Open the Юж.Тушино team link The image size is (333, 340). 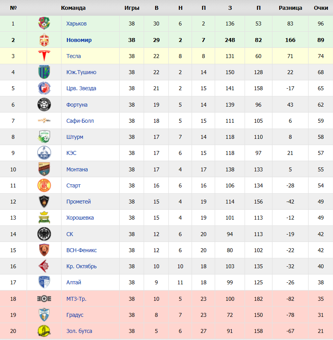[x=81, y=72]
